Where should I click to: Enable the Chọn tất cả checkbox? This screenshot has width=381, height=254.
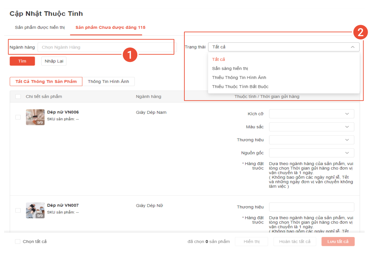pyautogui.click(x=18, y=241)
